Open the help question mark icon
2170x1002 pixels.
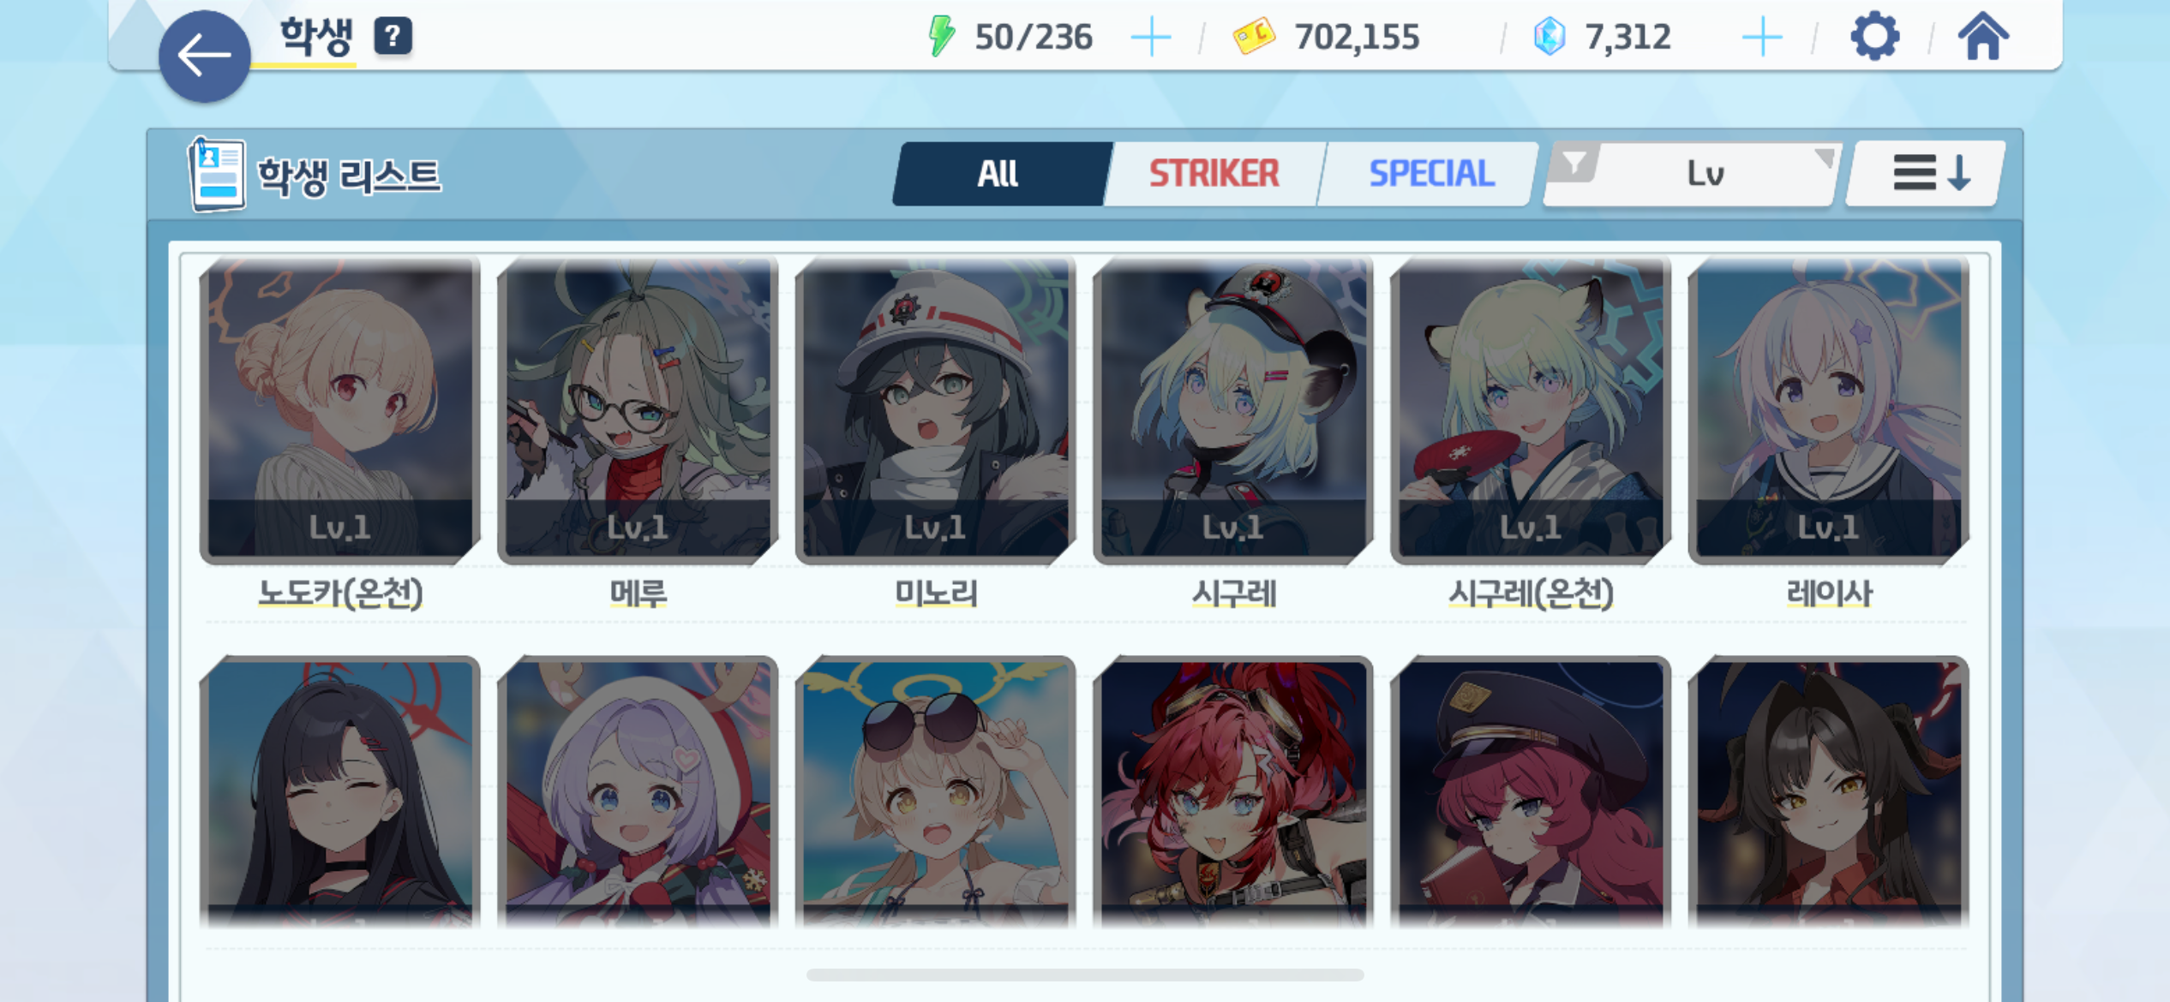tap(393, 36)
